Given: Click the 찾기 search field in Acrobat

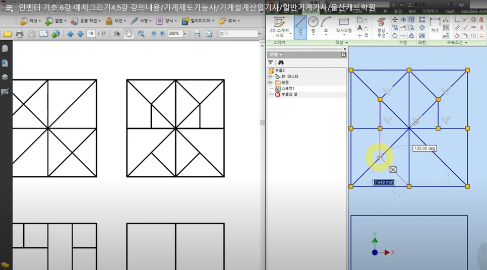Looking at the screenshot, I should 238,34.
